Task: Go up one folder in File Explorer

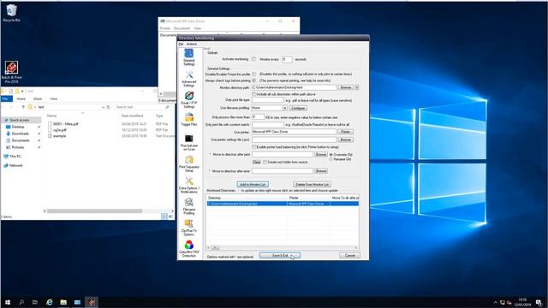Action: (x=23, y=107)
